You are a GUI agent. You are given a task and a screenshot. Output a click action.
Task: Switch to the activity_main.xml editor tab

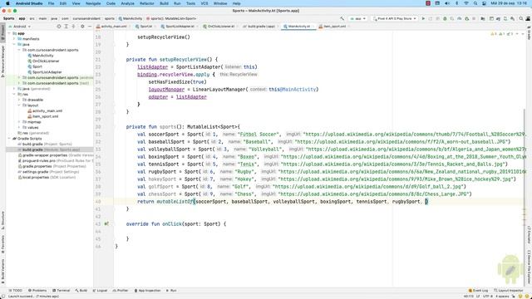click(113, 27)
